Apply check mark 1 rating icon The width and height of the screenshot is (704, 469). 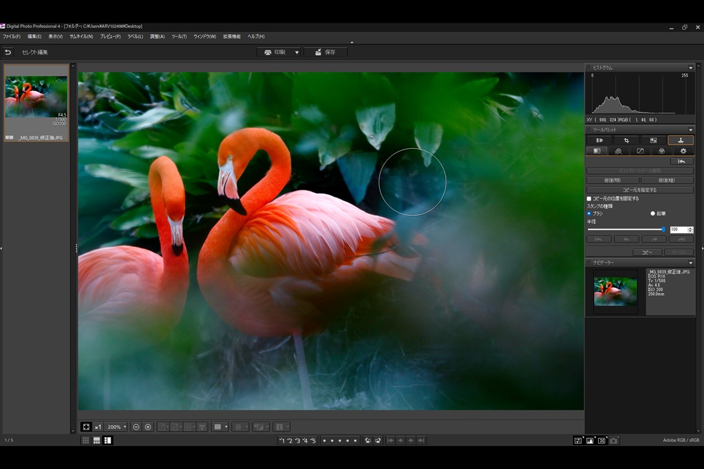[282, 440]
